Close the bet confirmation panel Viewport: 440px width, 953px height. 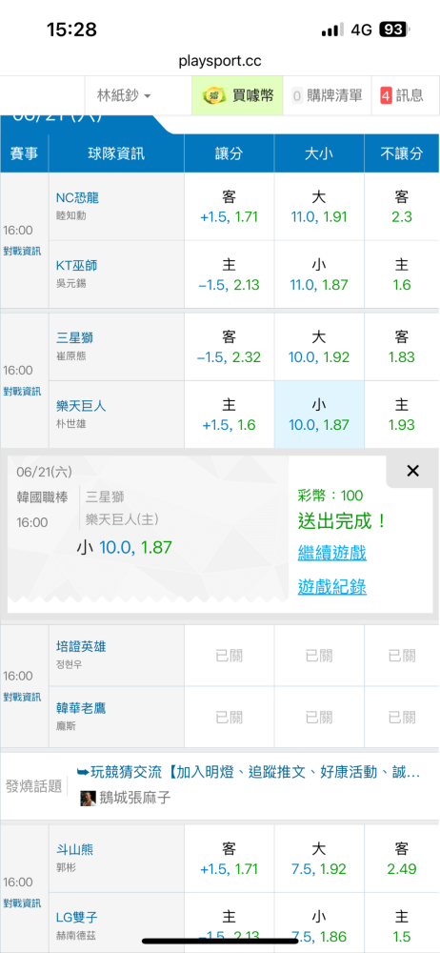pyautogui.click(x=412, y=471)
